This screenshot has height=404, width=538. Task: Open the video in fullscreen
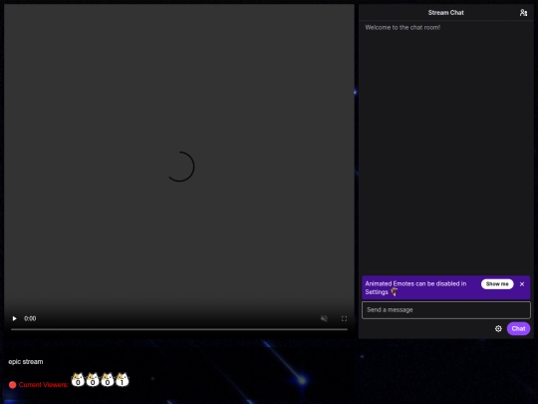344,318
